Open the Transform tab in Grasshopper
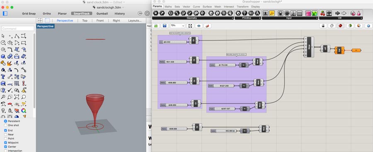This screenshot has width=373, height=152. click(x=242, y=7)
